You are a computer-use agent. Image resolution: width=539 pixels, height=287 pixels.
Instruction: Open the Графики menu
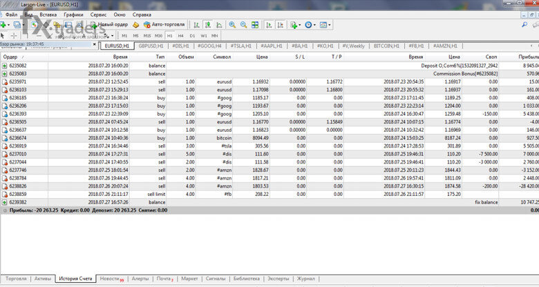tap(73, 14)
